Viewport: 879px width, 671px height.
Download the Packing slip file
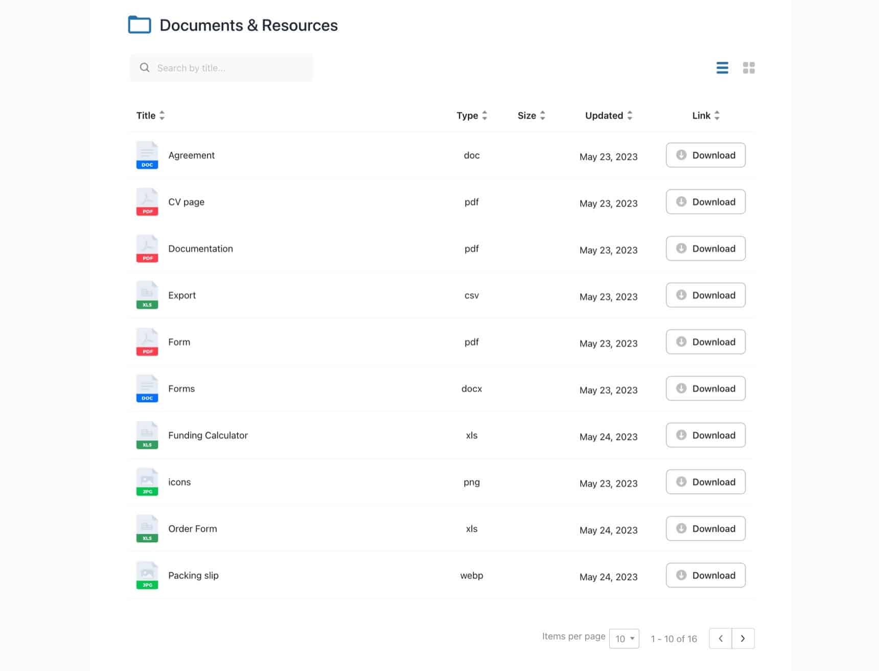click(x=705, y=575)
